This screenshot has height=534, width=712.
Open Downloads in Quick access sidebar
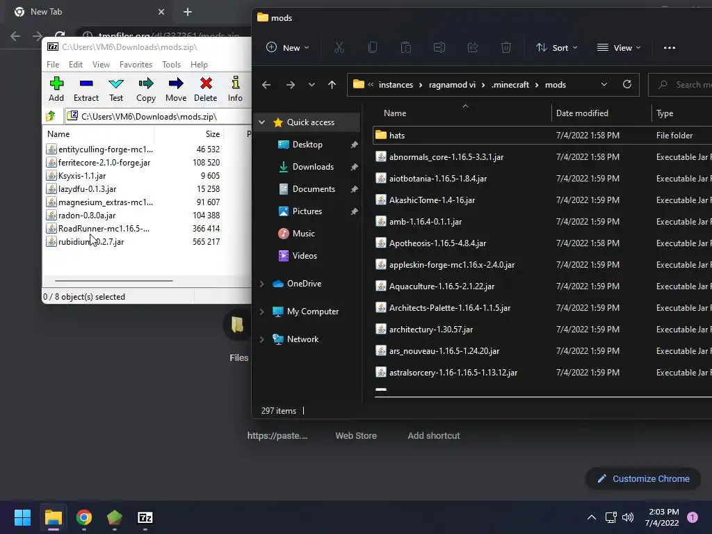[x=313, y=167]
